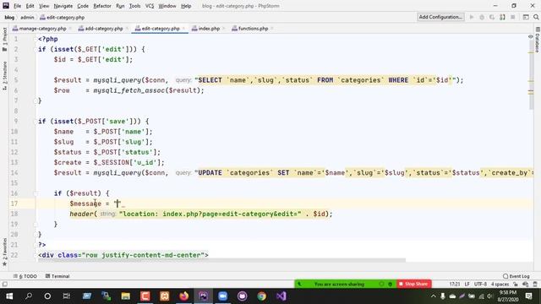Collapse the if result block at line 16
This screenshot has width=541, height=304.
(x=36, y=193)
